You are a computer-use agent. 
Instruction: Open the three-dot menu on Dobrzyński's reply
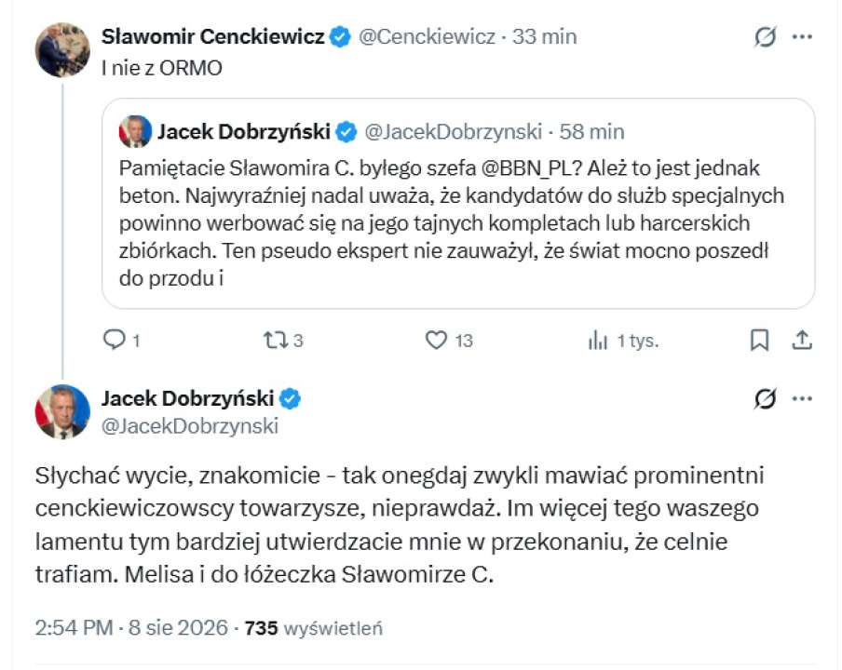[802, 398]
